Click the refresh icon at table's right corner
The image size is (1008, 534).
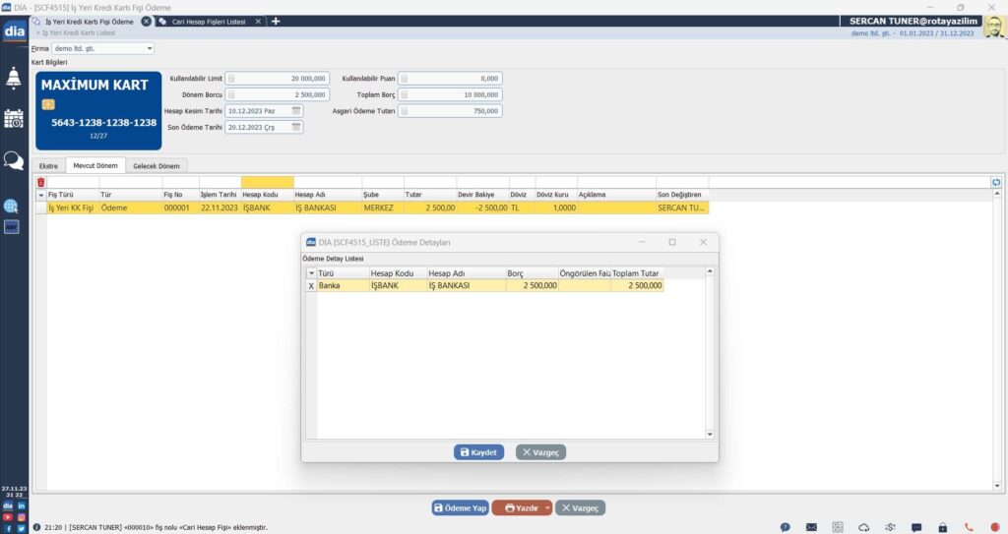(996, 183)
